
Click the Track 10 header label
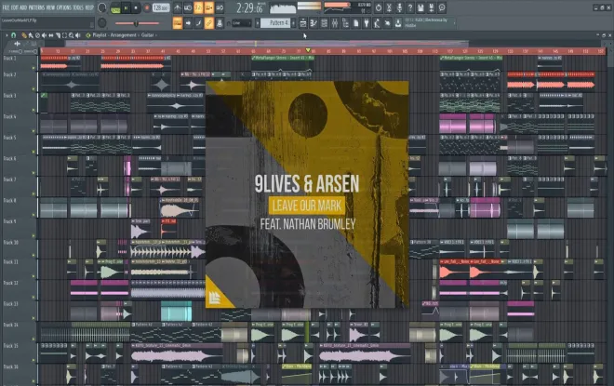pos(10,242)
